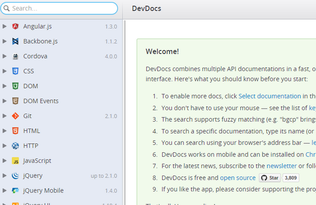Open the newsletter link
This screenshot has width=316, height=205.
[x=282, y=166]
